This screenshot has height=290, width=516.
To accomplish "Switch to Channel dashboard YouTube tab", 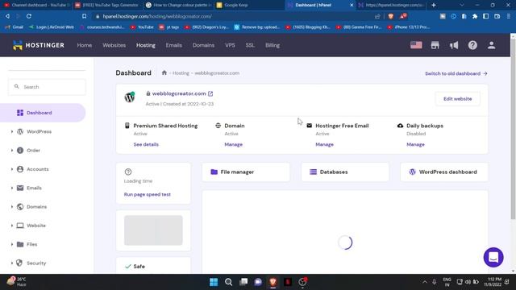I will coord(36,5).
